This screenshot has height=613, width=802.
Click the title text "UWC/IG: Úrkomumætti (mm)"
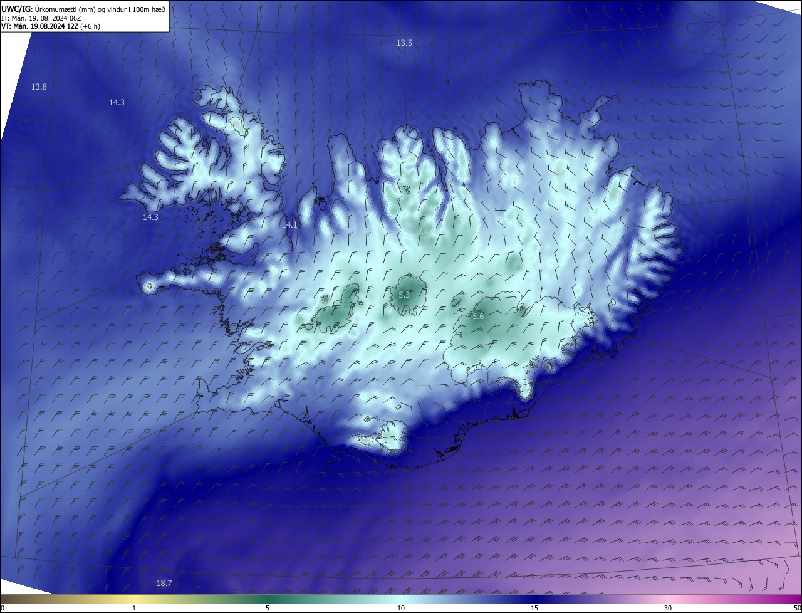coord(49,9)
